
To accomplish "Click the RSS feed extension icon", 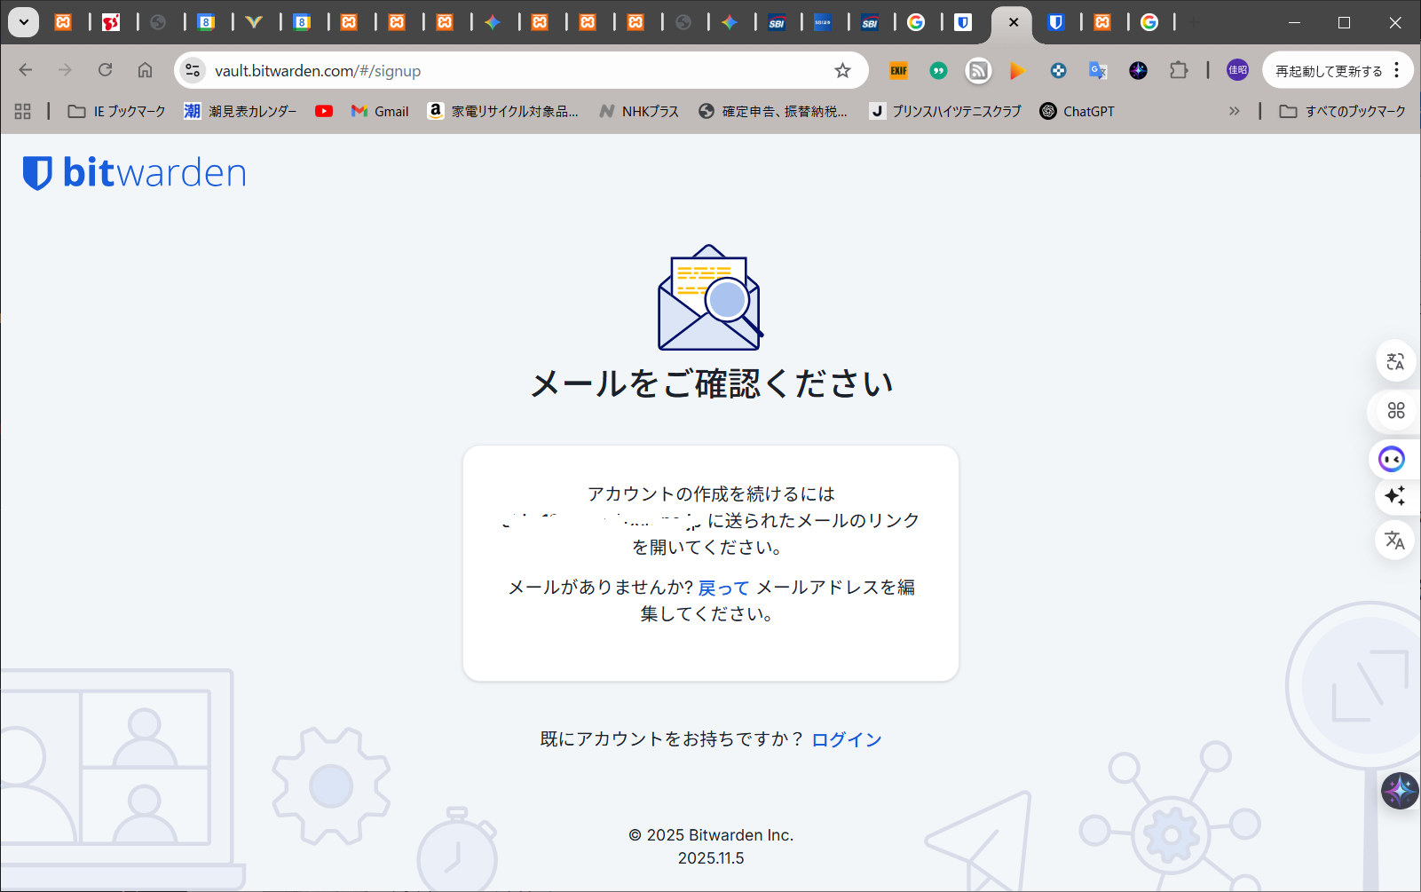I will point(978,70).
